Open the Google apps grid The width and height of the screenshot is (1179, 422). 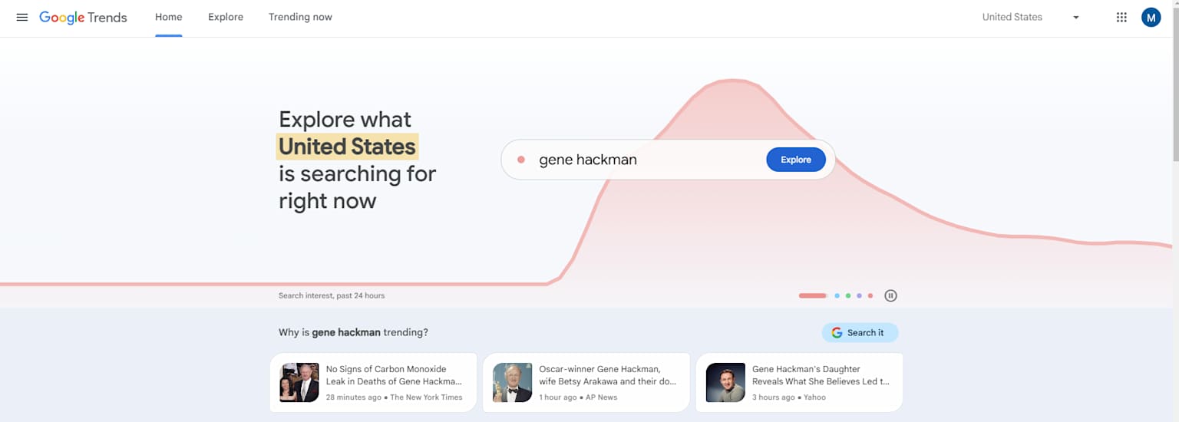[x=1121, y=17]
